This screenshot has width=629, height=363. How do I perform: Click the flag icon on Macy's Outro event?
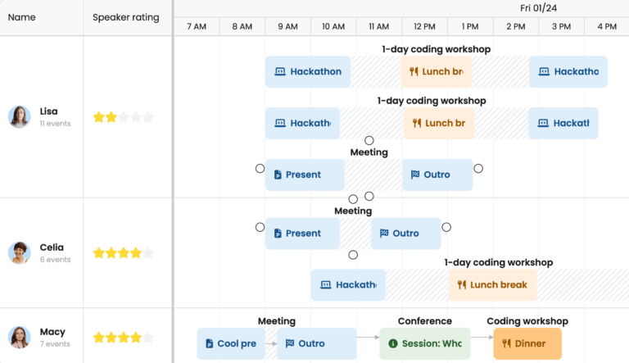290,344
